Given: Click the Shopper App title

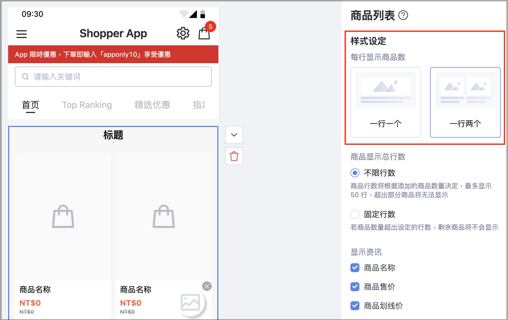Looking at the screenshot, I should click(113, 34).
